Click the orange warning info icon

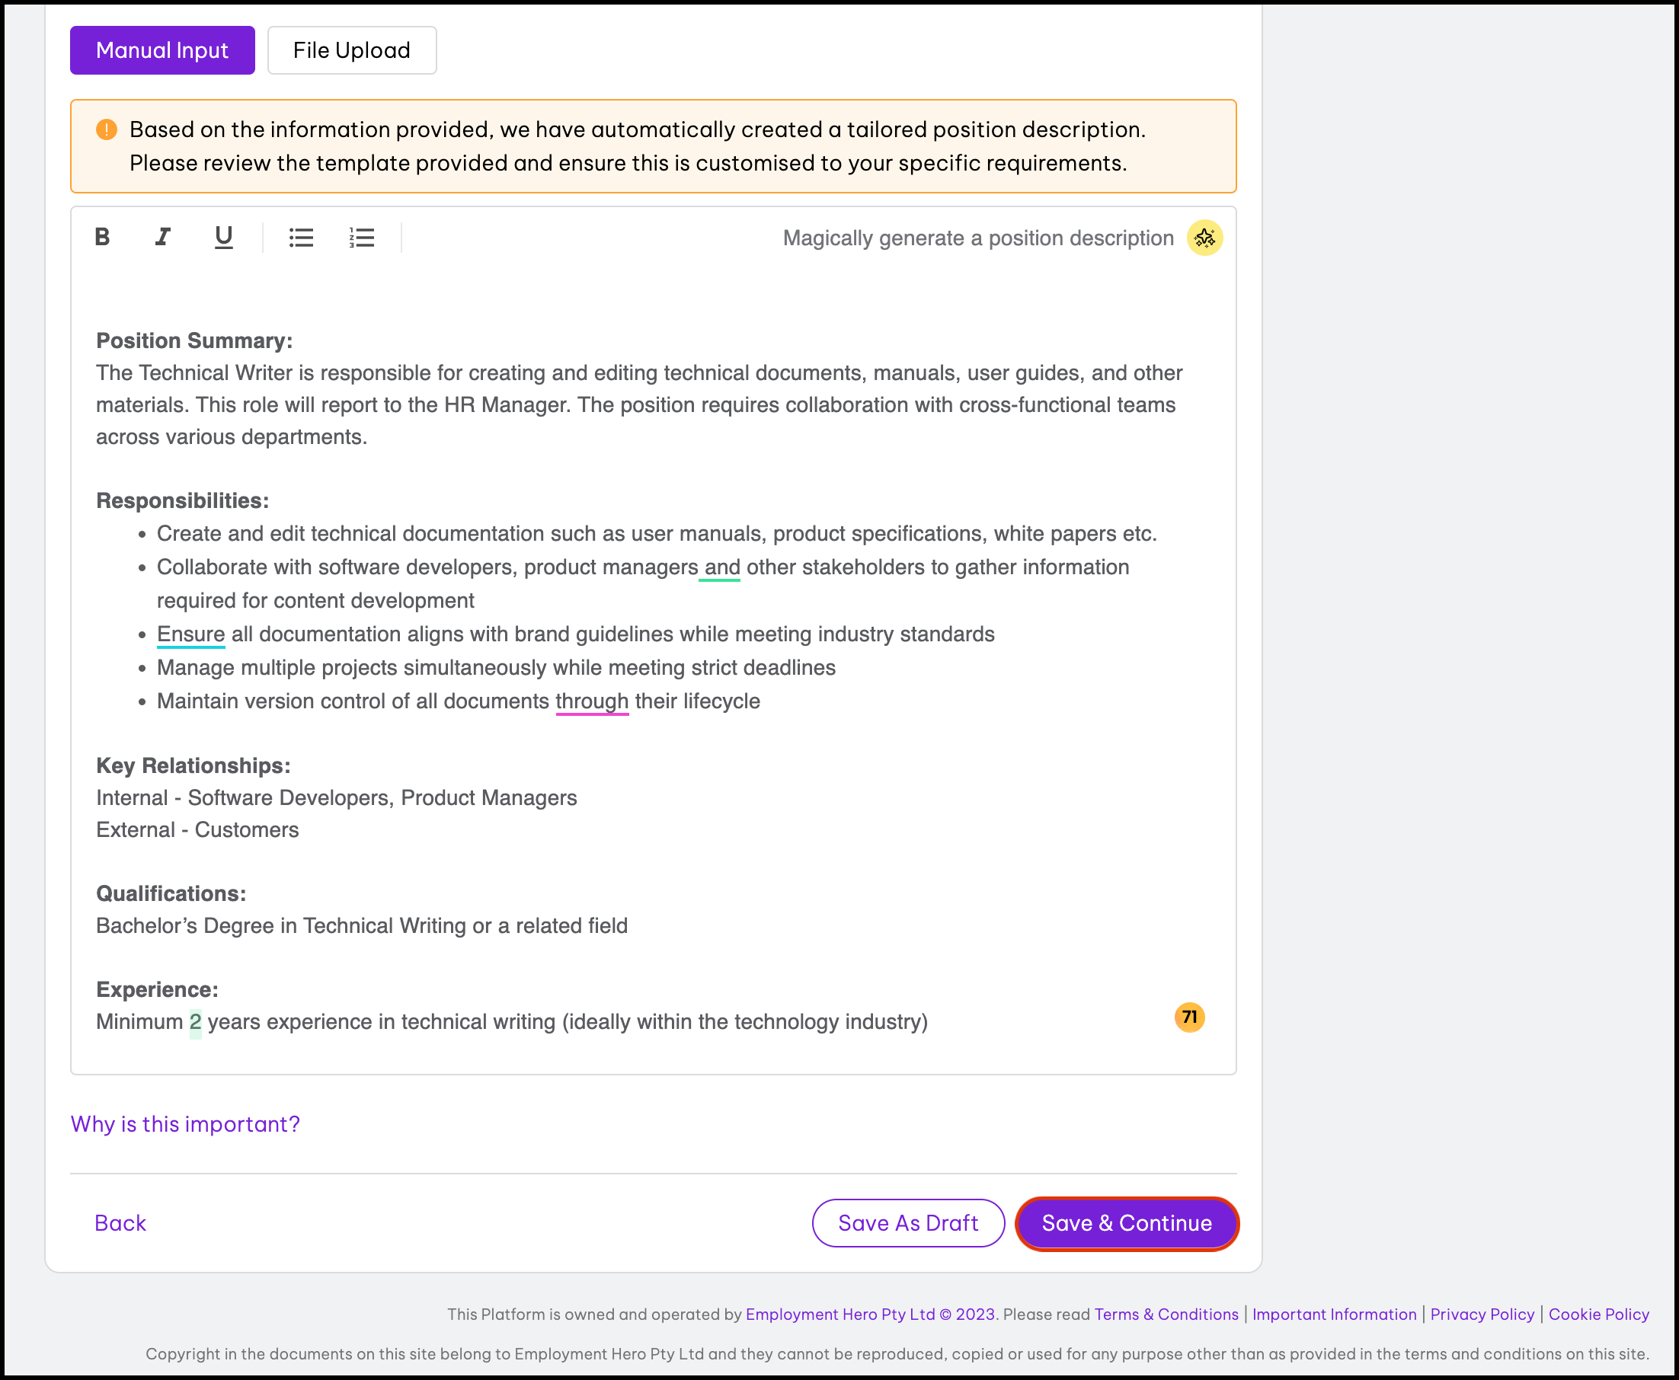click(107, 129)
